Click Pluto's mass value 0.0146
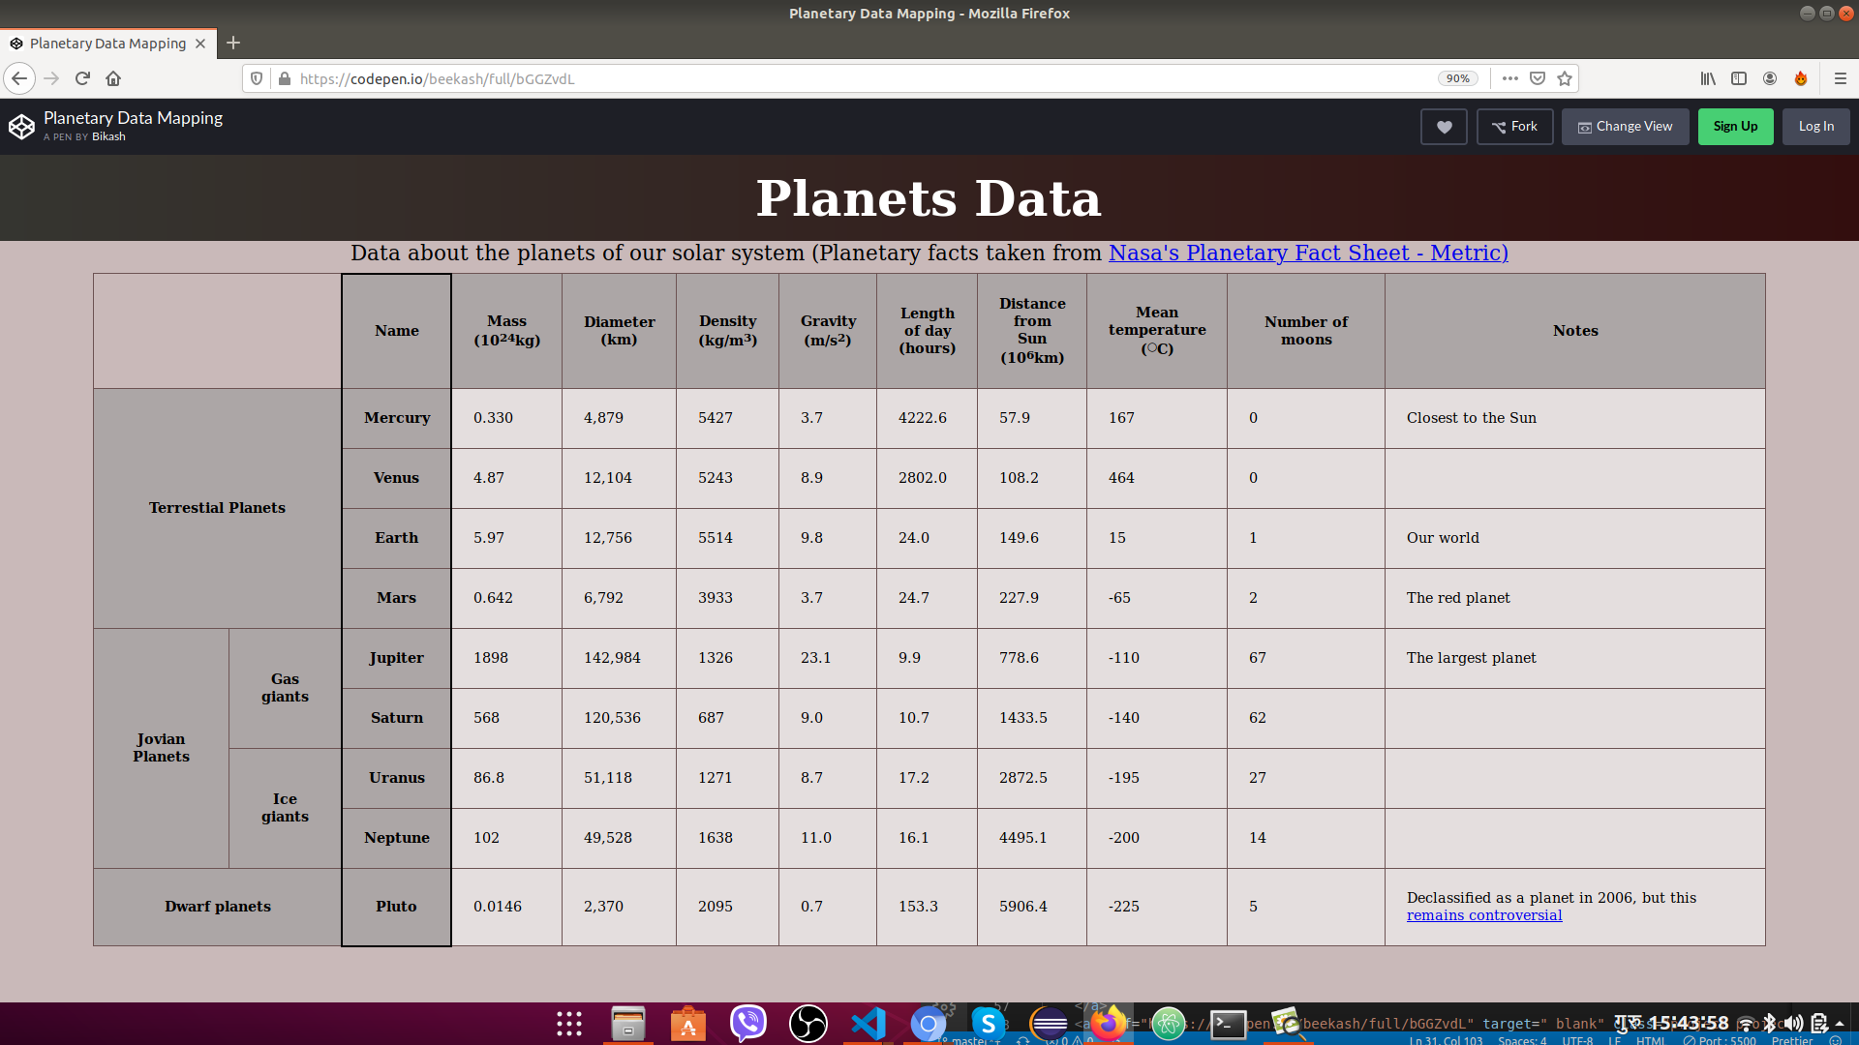 497,907
